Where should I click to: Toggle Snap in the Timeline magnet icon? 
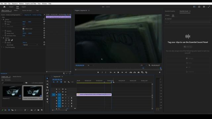tap(57, 82)
